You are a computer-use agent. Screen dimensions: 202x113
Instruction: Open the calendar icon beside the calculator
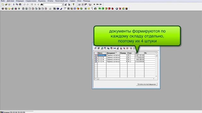(82, 4)
